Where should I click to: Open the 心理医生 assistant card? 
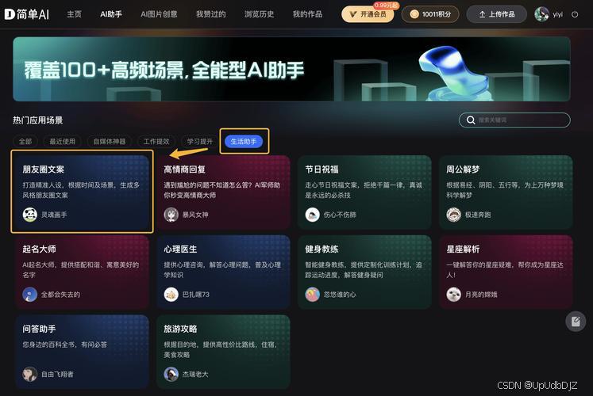tap(223, 272)
